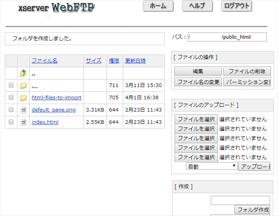Sort by サイズ column header

tap(94, 61)
